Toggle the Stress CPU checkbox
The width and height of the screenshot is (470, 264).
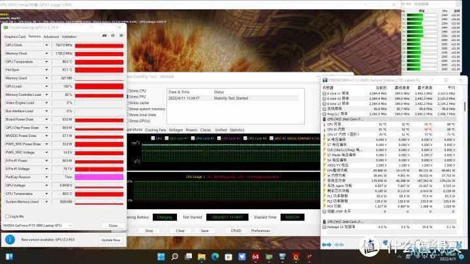point(128,91)
